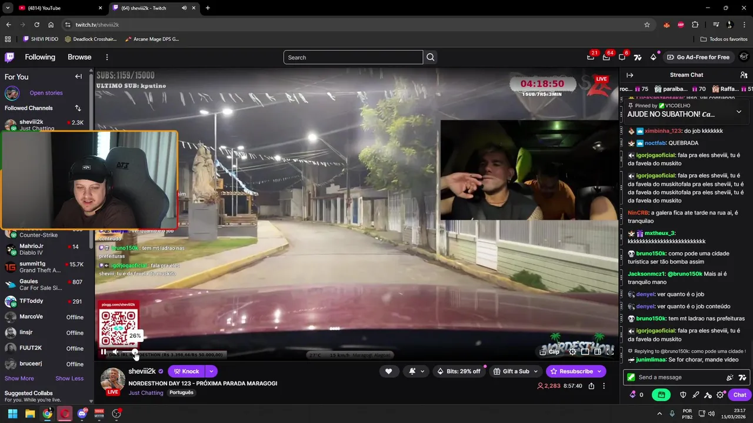Screen dimensions: 753x423
Task: Expand the pinned message chevron
Action: coord(739,112)
